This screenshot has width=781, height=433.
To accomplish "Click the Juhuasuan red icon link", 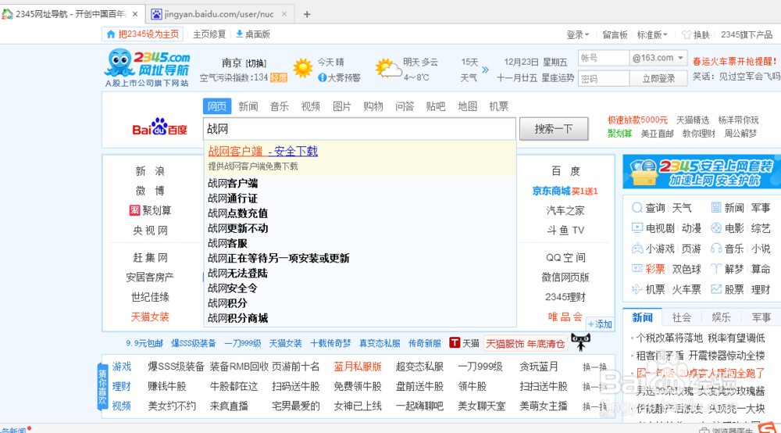I will (134, 210).
